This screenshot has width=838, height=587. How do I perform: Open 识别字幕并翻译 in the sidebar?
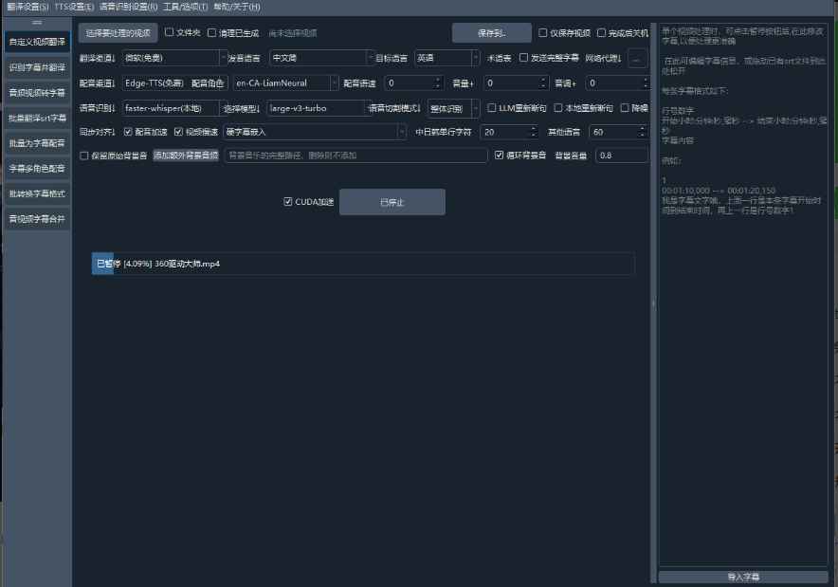pyautogui.click(x=37, y=67)
